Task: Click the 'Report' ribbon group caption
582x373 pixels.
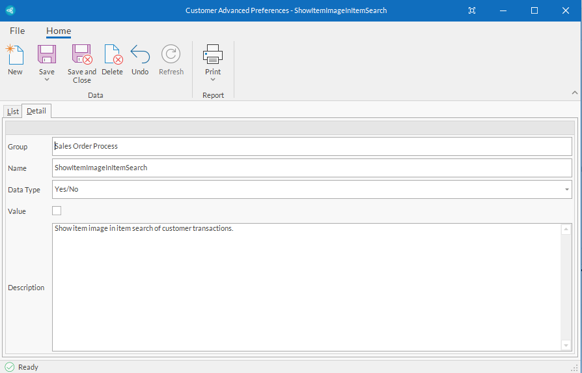Action: [x=213, y=95]
